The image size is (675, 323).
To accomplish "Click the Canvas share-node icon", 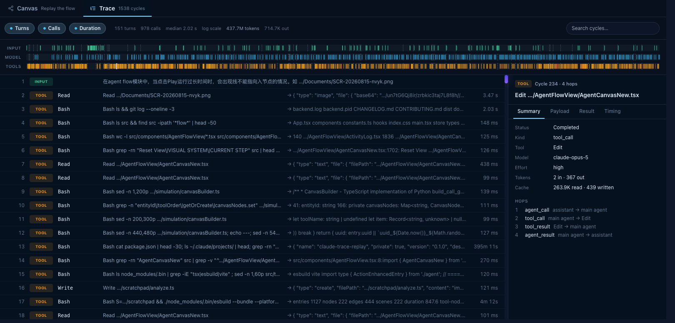I will click(11, 8).
